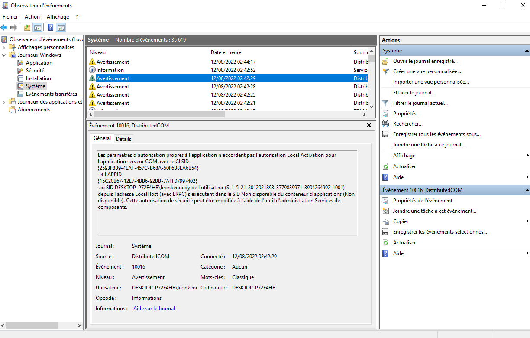Click the Événements transférés log icon
Image resolution: width=530 pixels, height=338 pixels.
pos(20,94)
